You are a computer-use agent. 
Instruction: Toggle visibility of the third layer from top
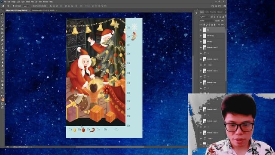(x=201, y=42)
